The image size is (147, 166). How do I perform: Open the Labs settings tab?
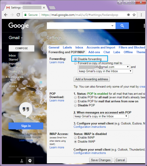click(x=117, y=52)
